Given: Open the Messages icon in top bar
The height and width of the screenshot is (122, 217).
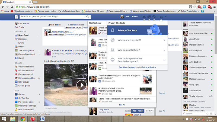Looking at the screenshot, I should click(x=149, y=17).
